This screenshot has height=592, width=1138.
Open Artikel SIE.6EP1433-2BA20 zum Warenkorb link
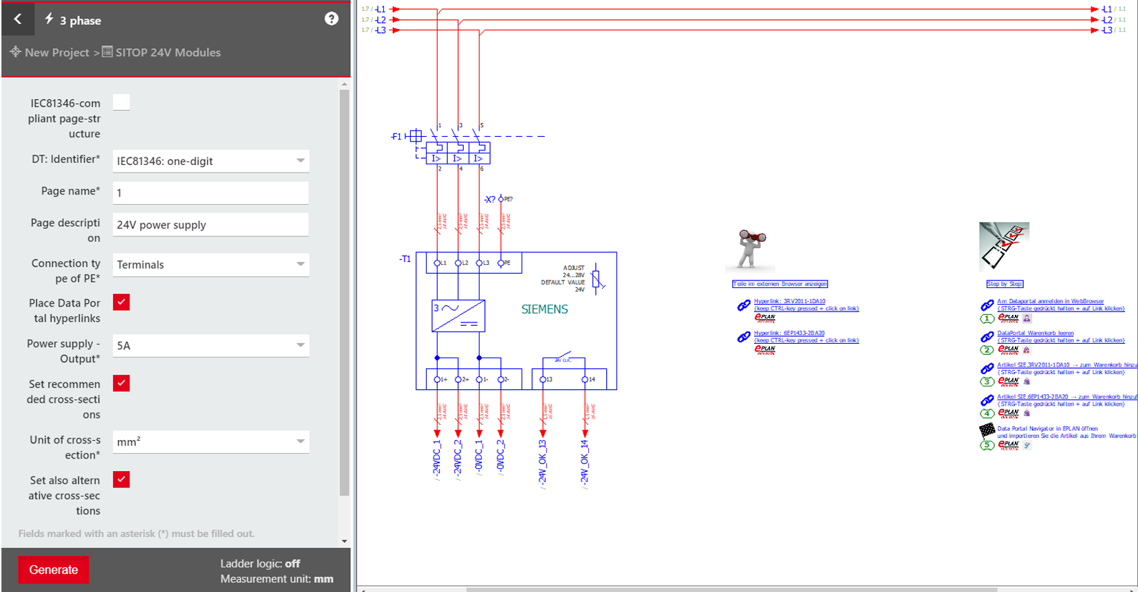(x=1067, y=397)
